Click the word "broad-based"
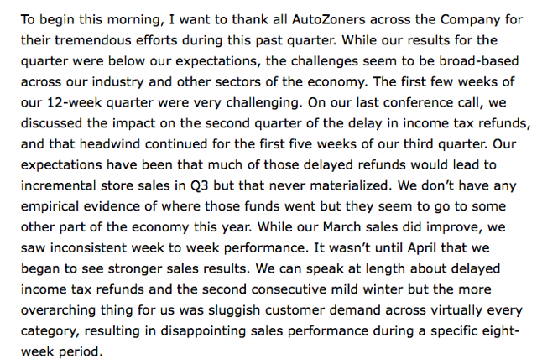This screenshot has width=537, height=364. [x=479, y=61]
